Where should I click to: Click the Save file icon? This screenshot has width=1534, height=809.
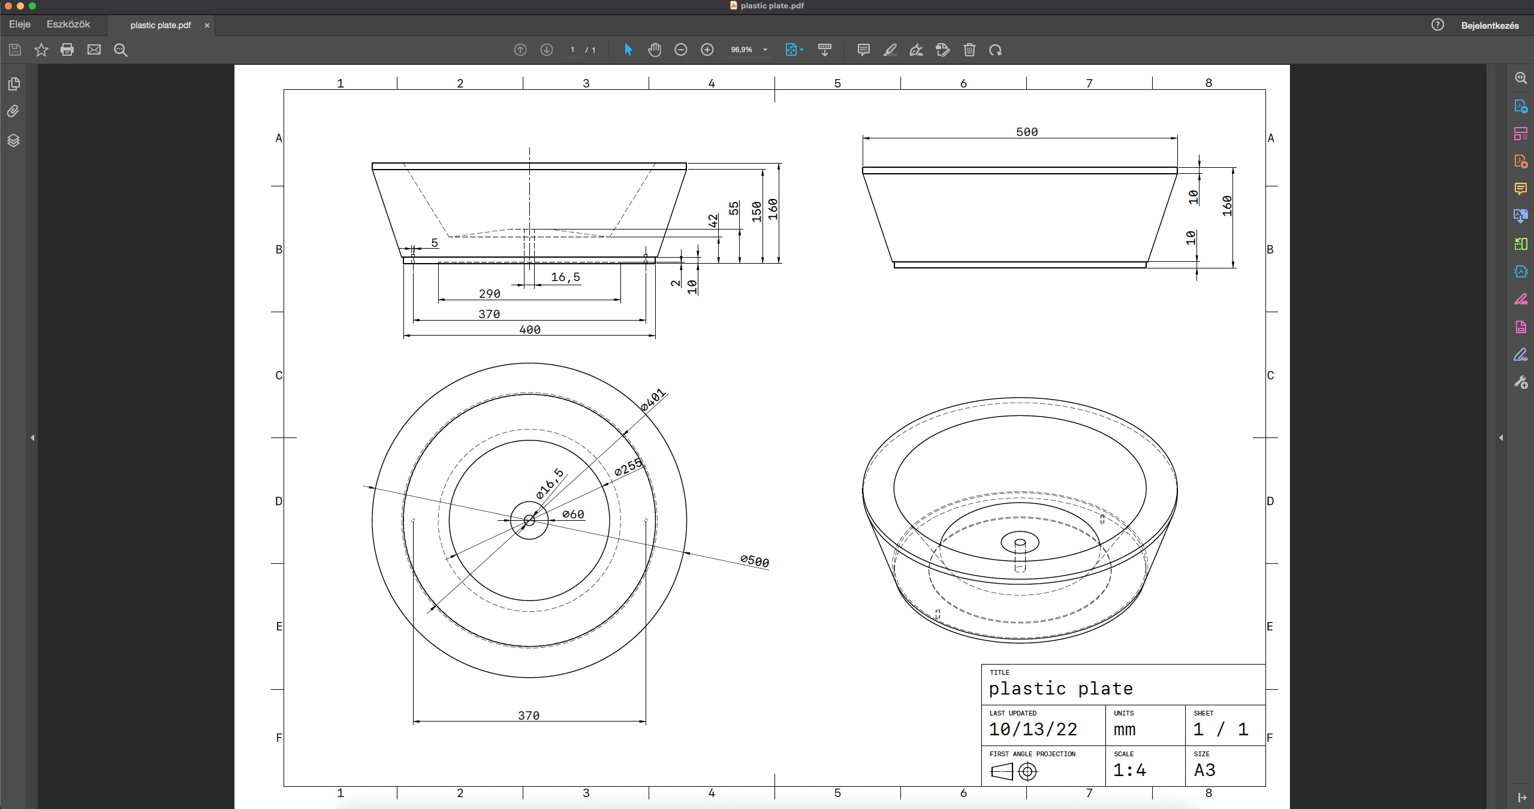tap(15, 50)
